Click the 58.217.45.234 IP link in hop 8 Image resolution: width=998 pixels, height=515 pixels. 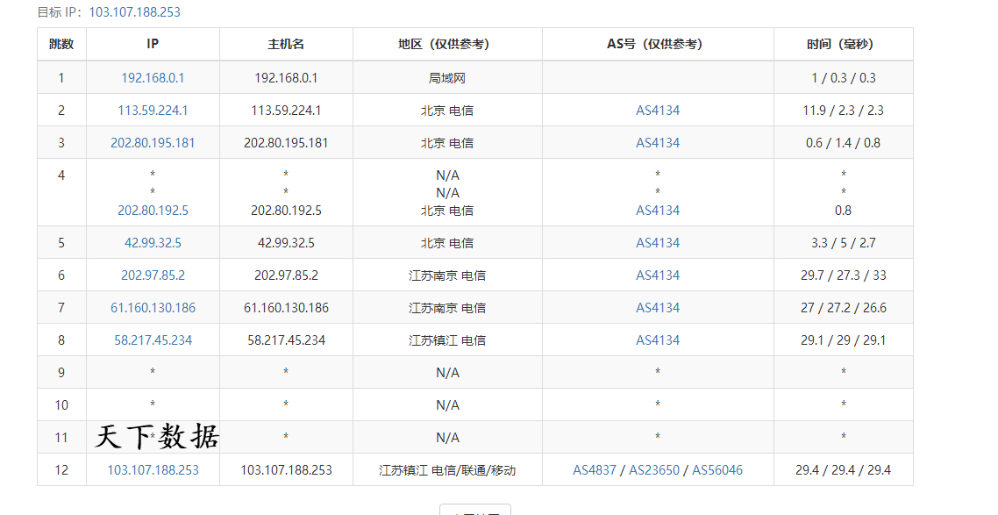[153, 340]
